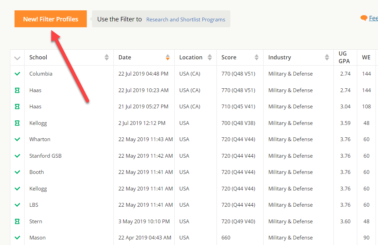The height and width of the screenshot is (245, 378).
Task: Click the Mason school entry
Action: pyautogui.click(x=37, y=238)
